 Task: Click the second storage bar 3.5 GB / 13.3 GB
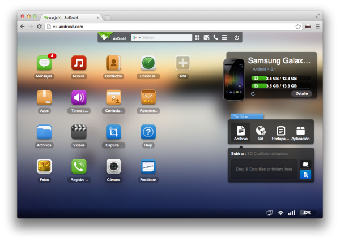pyautogui.click(x=281, y=86)
